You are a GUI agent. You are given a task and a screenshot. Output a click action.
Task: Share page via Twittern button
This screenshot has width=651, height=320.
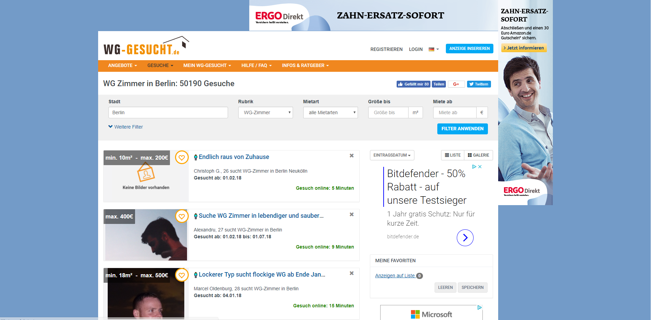click(479, 84)
